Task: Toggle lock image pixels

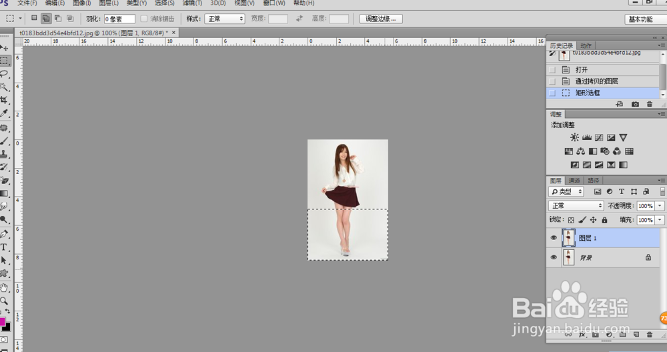Action: pyautogui.click(x=582, y=220)
